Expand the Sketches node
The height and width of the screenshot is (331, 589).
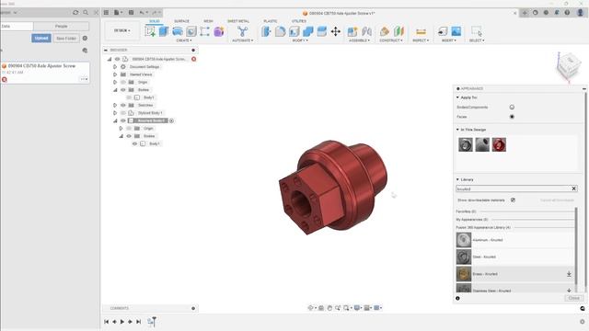pyautogui.click(x=115, y=105)
